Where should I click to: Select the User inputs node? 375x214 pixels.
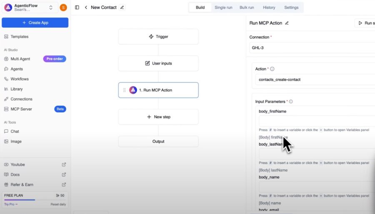click(x=158, y=63)
